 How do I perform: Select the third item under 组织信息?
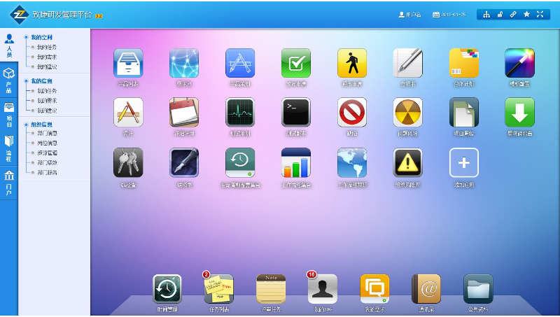[x=47, y=153]
